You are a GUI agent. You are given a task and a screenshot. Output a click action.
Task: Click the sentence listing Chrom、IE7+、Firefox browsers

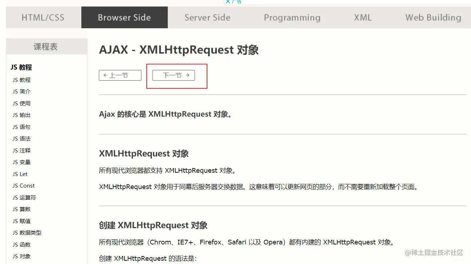click(247, 242)
